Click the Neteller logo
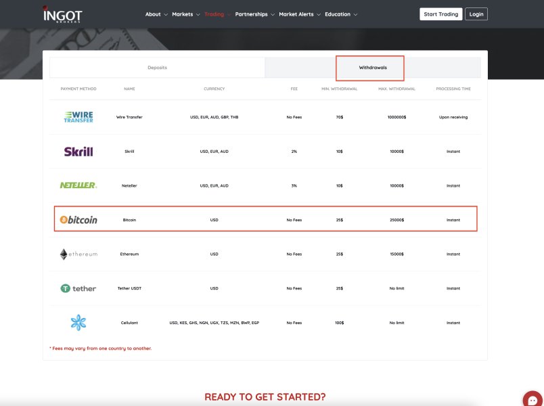The image size is (544, 406). coord(78,185)
